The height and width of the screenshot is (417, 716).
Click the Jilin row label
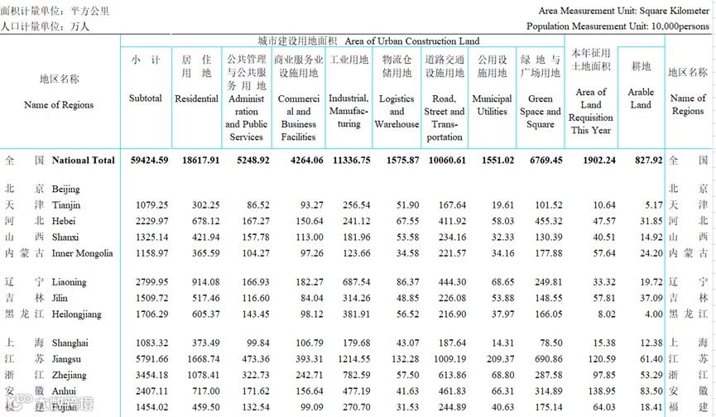click(60, 298)
